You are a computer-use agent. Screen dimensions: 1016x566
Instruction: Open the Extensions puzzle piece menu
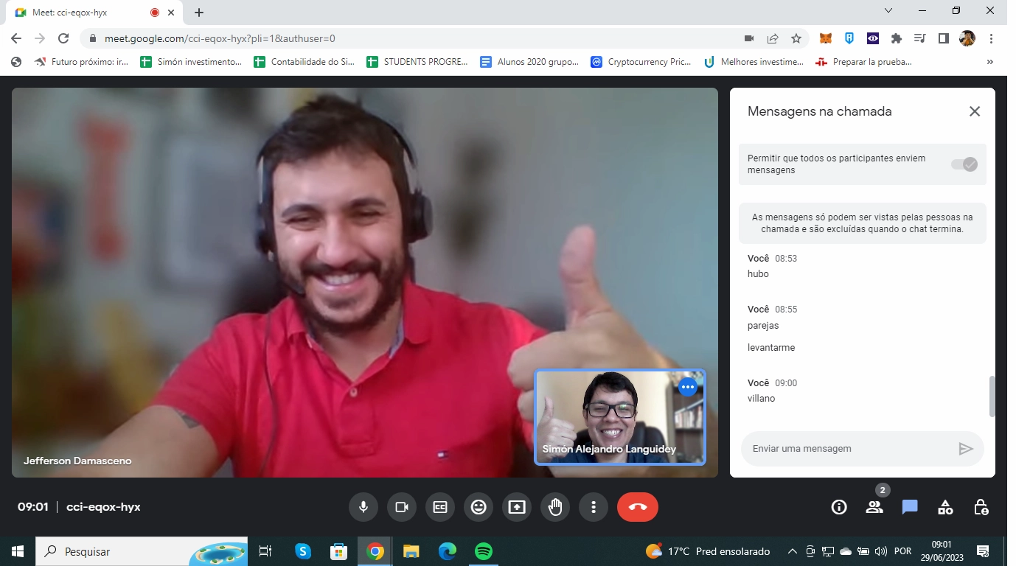tap(897, 38)
